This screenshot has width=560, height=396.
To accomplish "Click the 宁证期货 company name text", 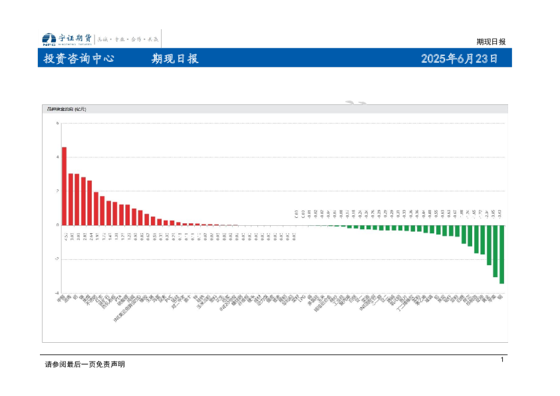I will (x=74, y=39).
